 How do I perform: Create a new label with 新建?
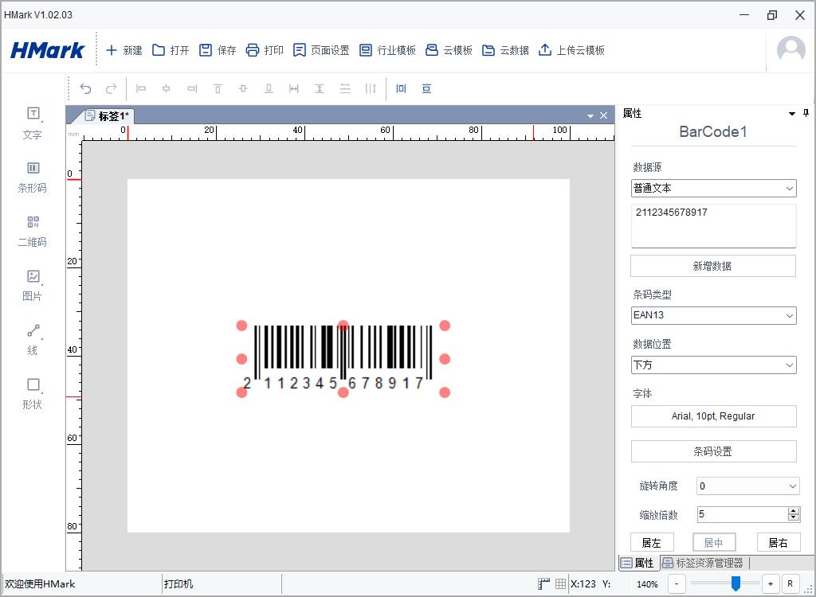[124, 50]
